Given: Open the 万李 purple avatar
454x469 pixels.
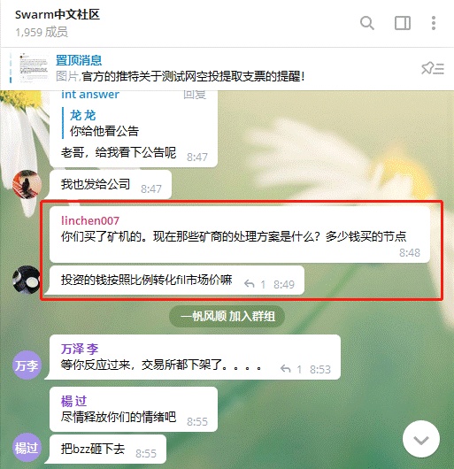Looking at the screenshot, I should pos(27,365).
